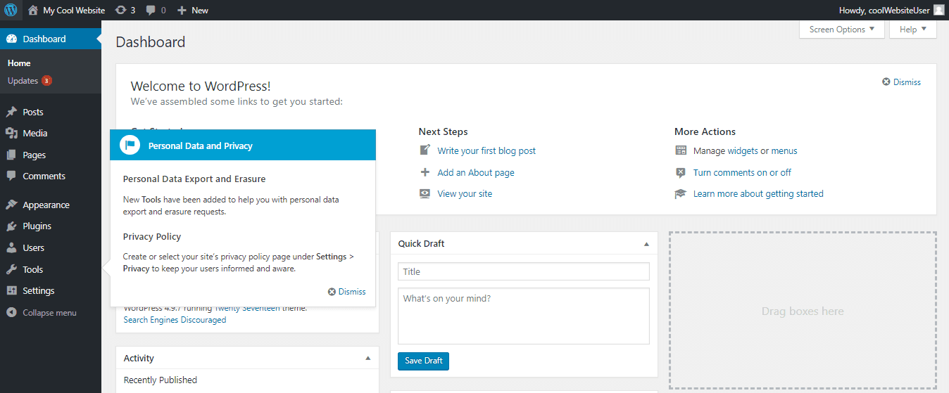The width and height of the screenshot is (949, 393).
Task: Click the Dashboard gauge icon in sidebar
Action: [11, 39]
